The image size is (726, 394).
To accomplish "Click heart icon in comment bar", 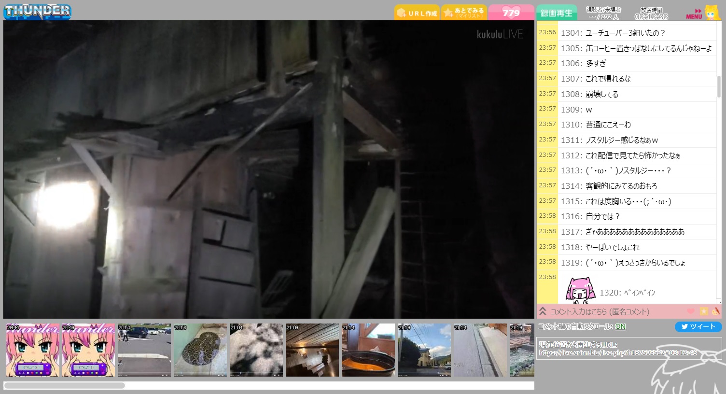I will pos(691,311).
